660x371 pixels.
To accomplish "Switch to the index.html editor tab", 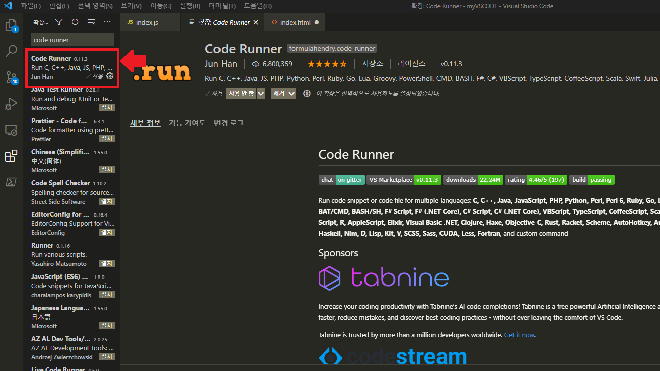I will point(295,22).
